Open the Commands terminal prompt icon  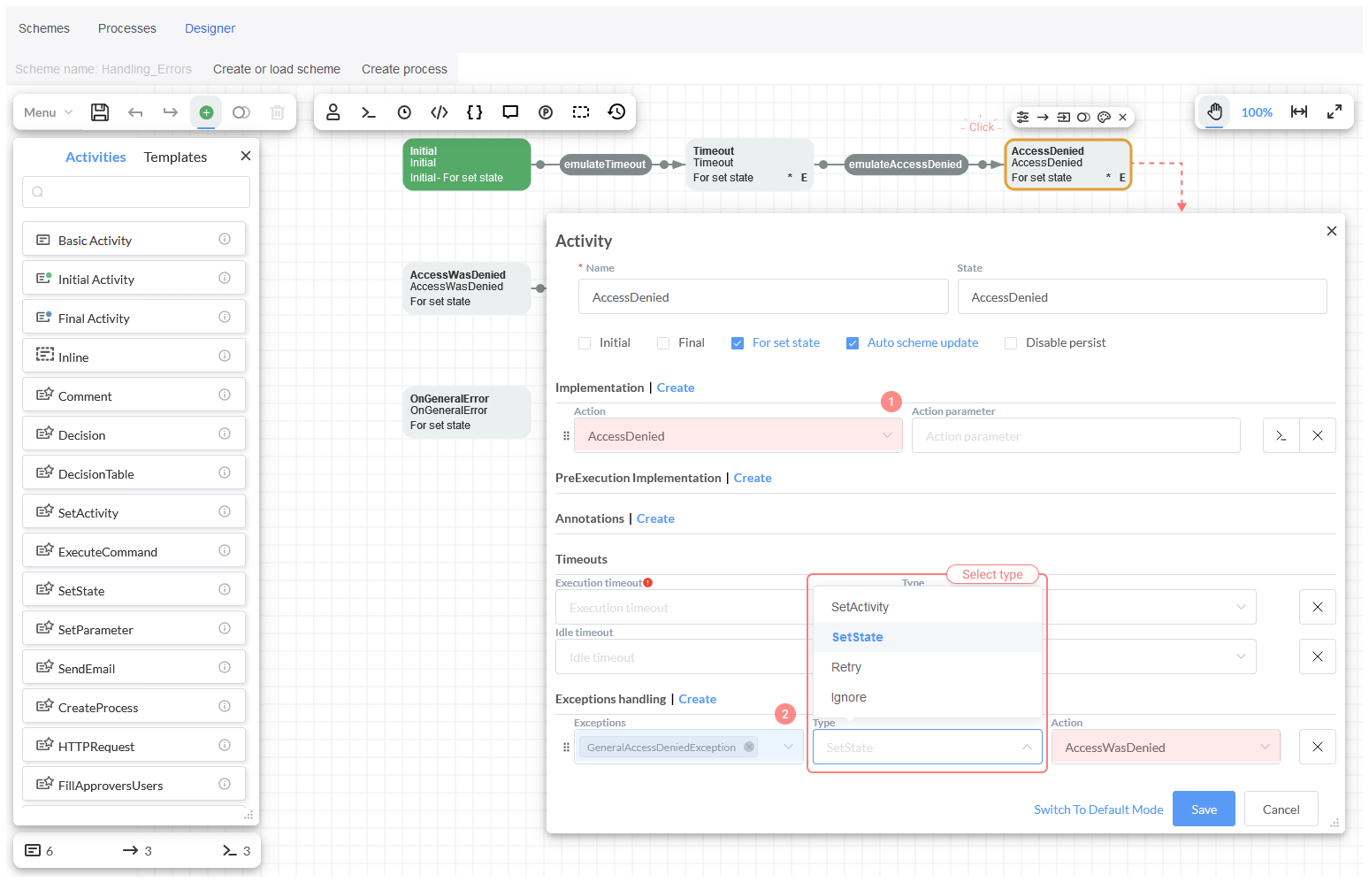coord(369,112)
